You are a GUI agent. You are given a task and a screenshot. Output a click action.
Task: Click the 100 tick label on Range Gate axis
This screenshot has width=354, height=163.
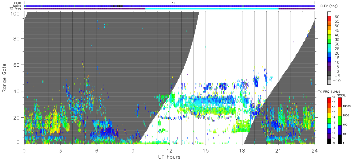coord(15,14)
